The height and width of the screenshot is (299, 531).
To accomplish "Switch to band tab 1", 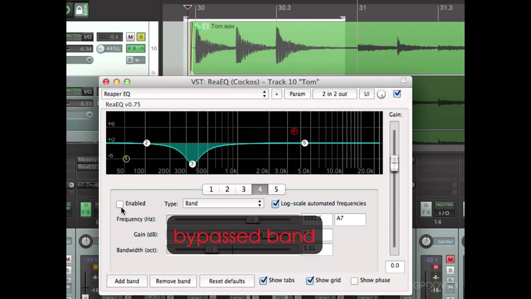I will click(x=211, y=189).
